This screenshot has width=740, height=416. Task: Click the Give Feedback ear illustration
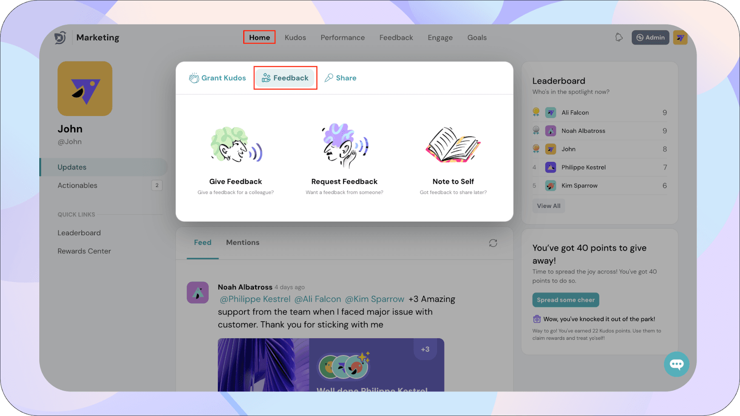coord(236,145)
